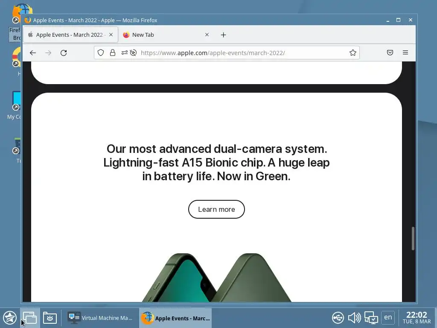
Task: Minimize the Firefox window
Action: 387,20
